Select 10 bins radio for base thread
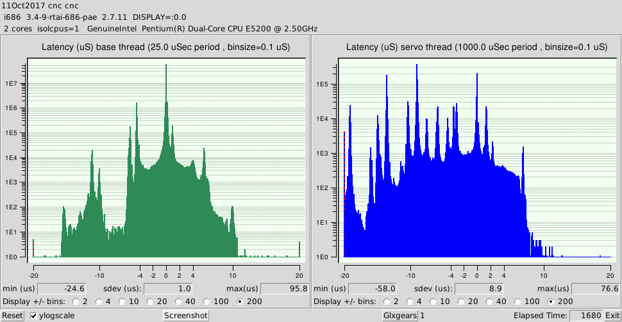 click(122, 302)
